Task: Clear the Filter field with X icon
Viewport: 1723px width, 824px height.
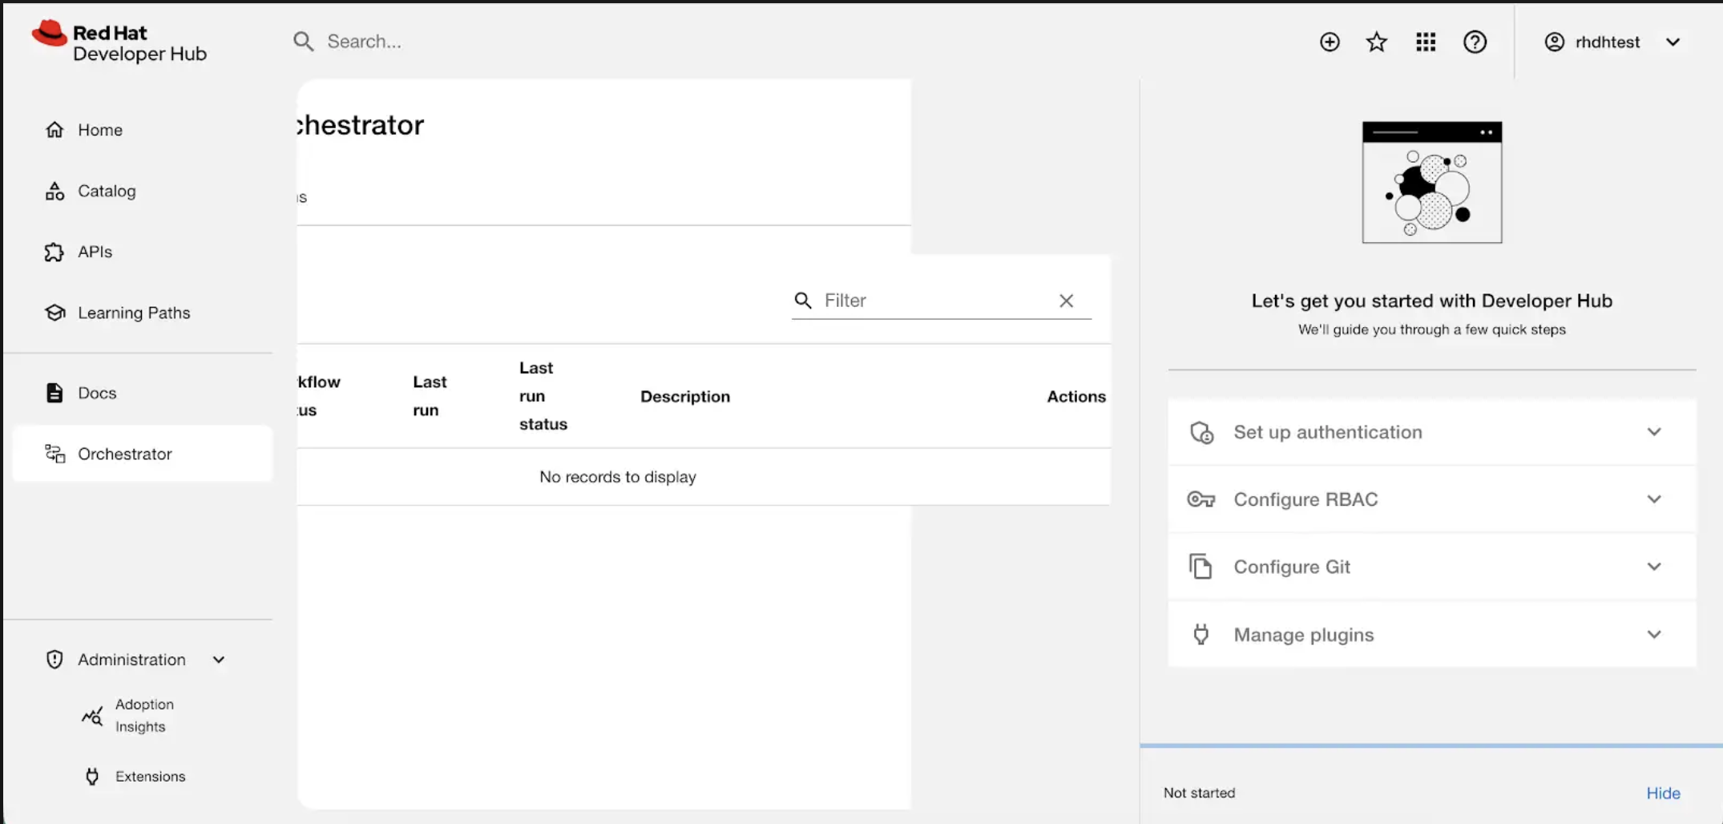Action: tap(1066, 301)
